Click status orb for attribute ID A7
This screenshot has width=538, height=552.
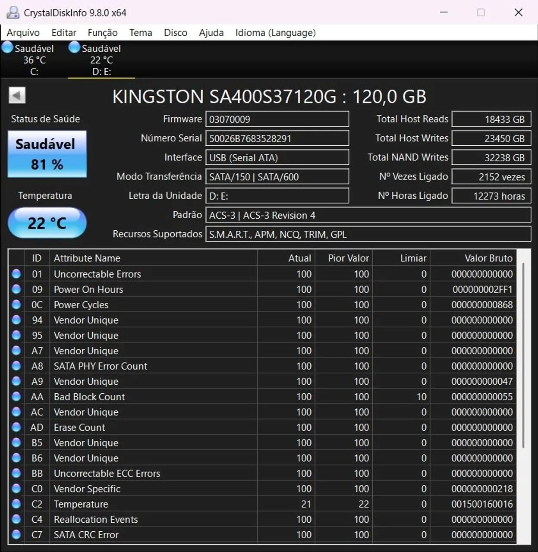click(16, 351)
